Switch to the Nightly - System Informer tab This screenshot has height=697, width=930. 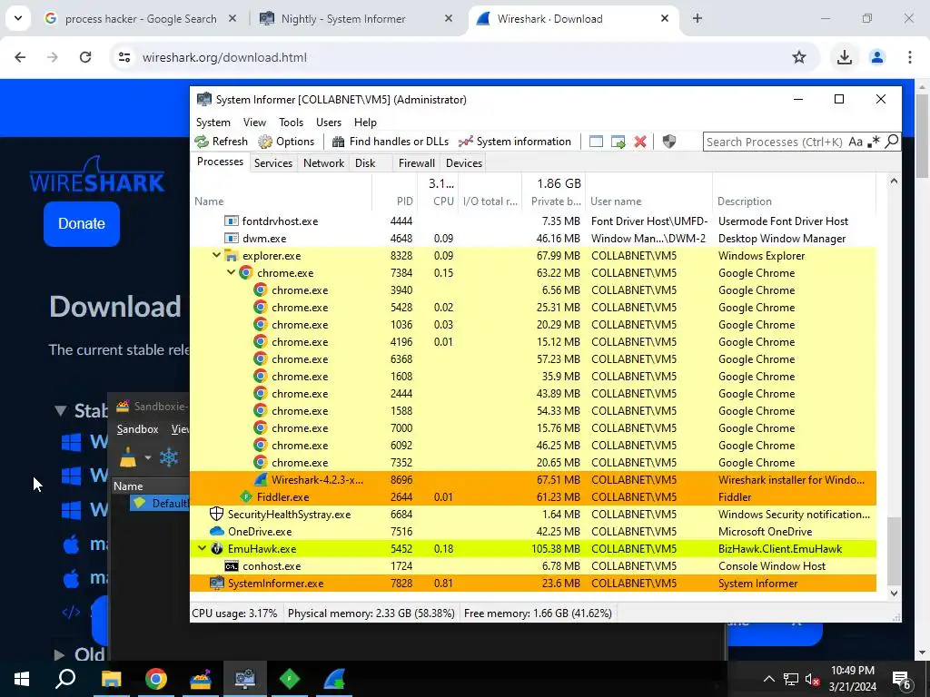click(x=356, y=18)
